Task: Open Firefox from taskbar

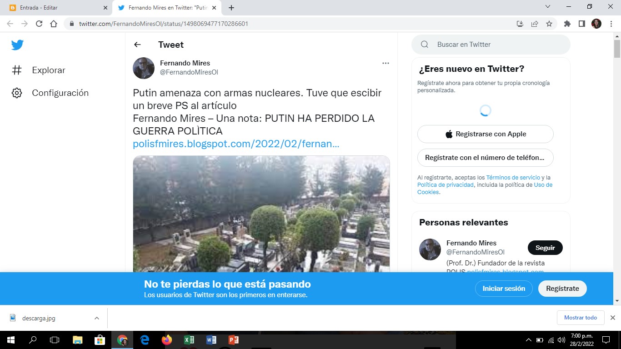Action: click(167, 340)
